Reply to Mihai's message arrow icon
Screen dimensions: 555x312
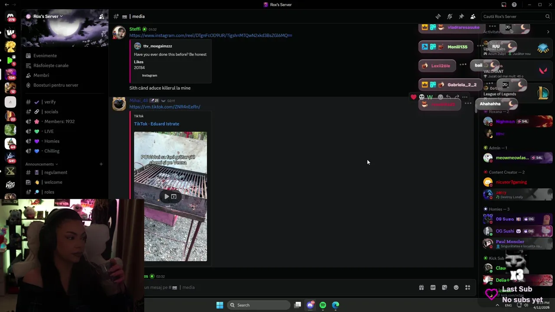tap(448, 97)
